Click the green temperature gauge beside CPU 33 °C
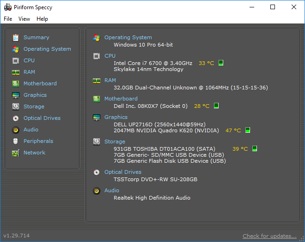This screenshot has height=242, width=305. [x=221, y=63]
